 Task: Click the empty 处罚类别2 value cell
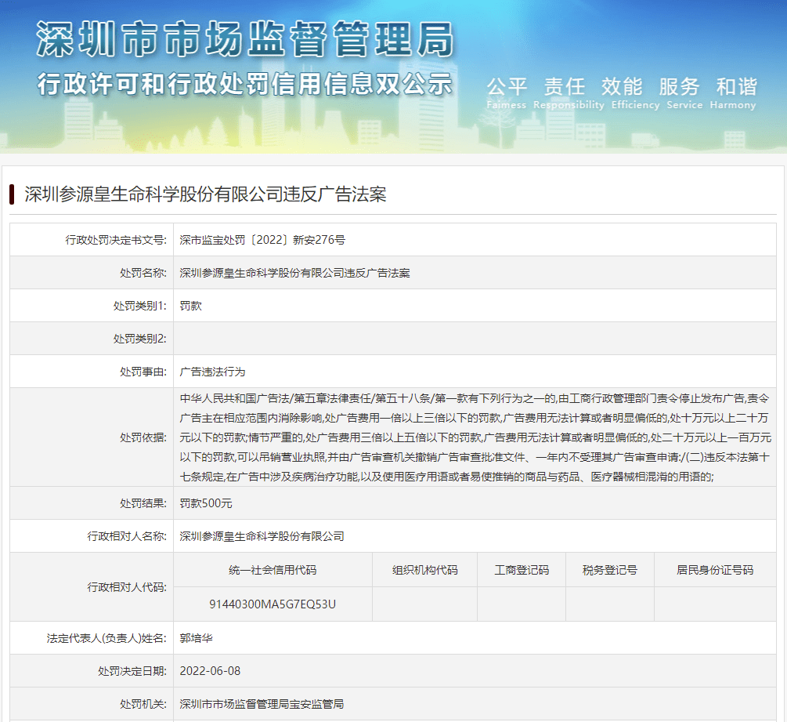[x=475, y=339]
